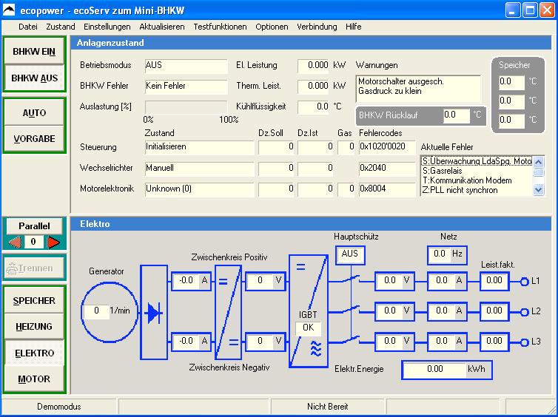Open the Aktualisieren menu

pyautogui.click(x=162, y=27)
